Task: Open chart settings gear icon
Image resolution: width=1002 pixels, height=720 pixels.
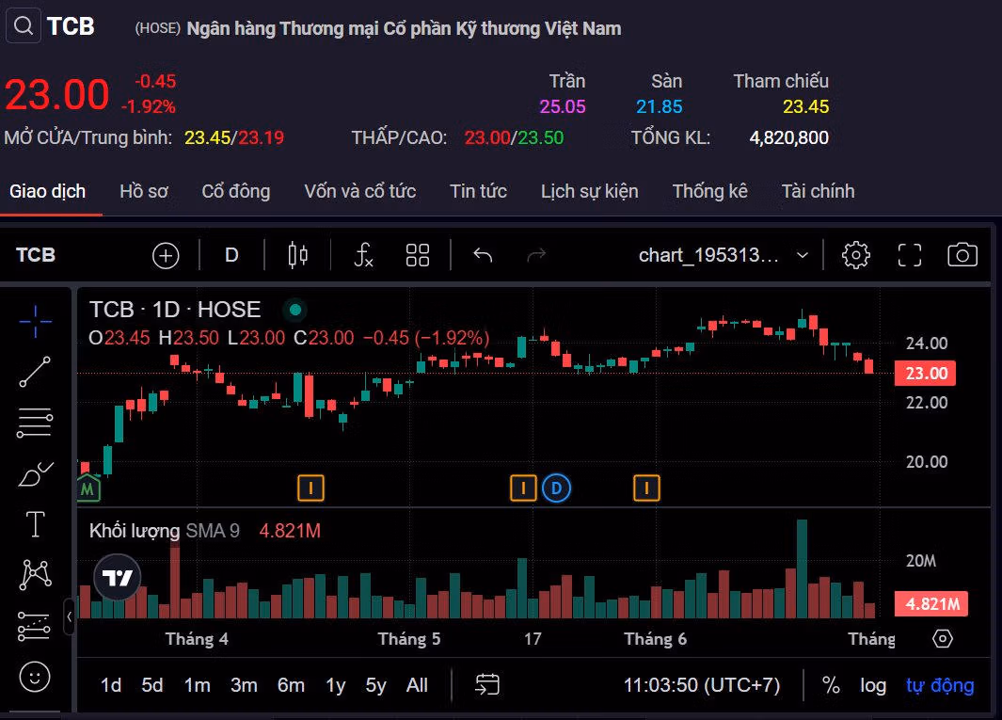Action: click(x=855, y=255)
